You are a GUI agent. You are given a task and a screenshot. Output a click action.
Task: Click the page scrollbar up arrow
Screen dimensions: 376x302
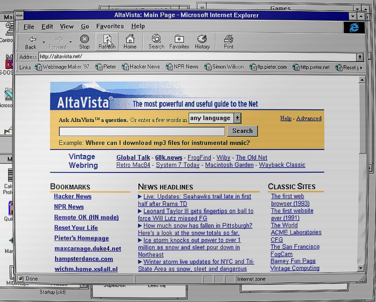[362, 80]
